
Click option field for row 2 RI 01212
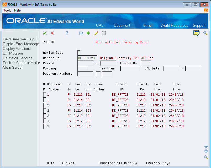coord(45,116)
